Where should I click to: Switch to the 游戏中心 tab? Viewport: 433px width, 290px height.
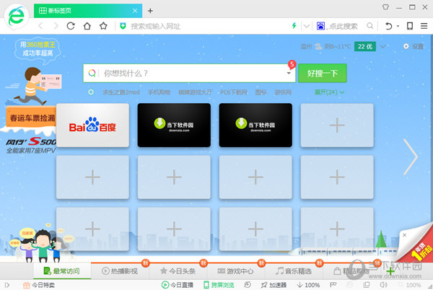pos(235,271)
